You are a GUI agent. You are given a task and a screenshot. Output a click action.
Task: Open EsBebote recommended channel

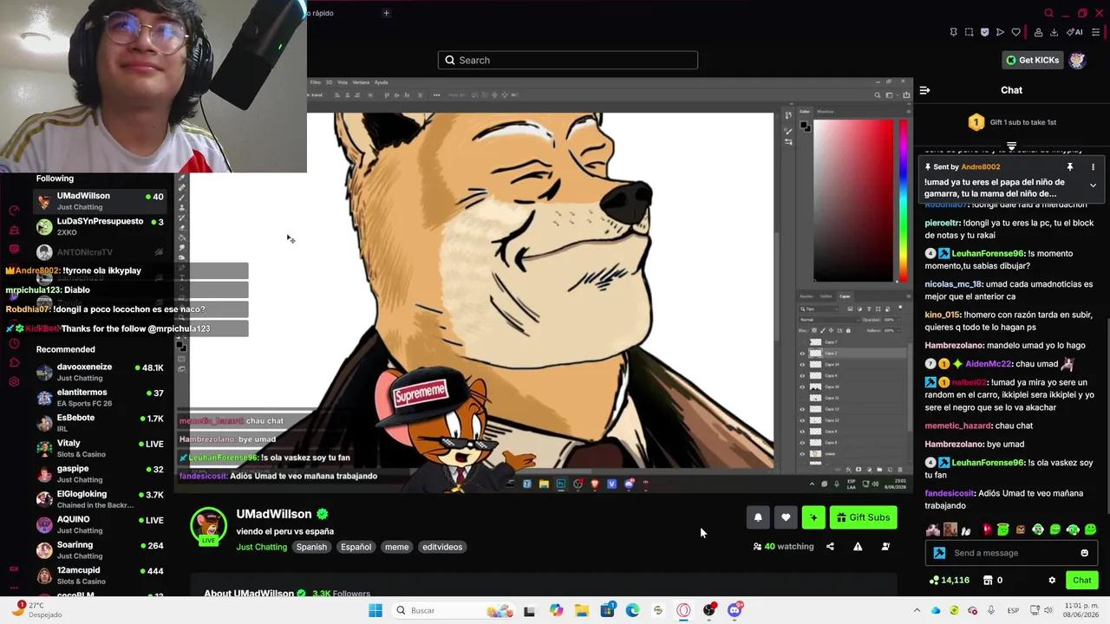click(100, 423)
